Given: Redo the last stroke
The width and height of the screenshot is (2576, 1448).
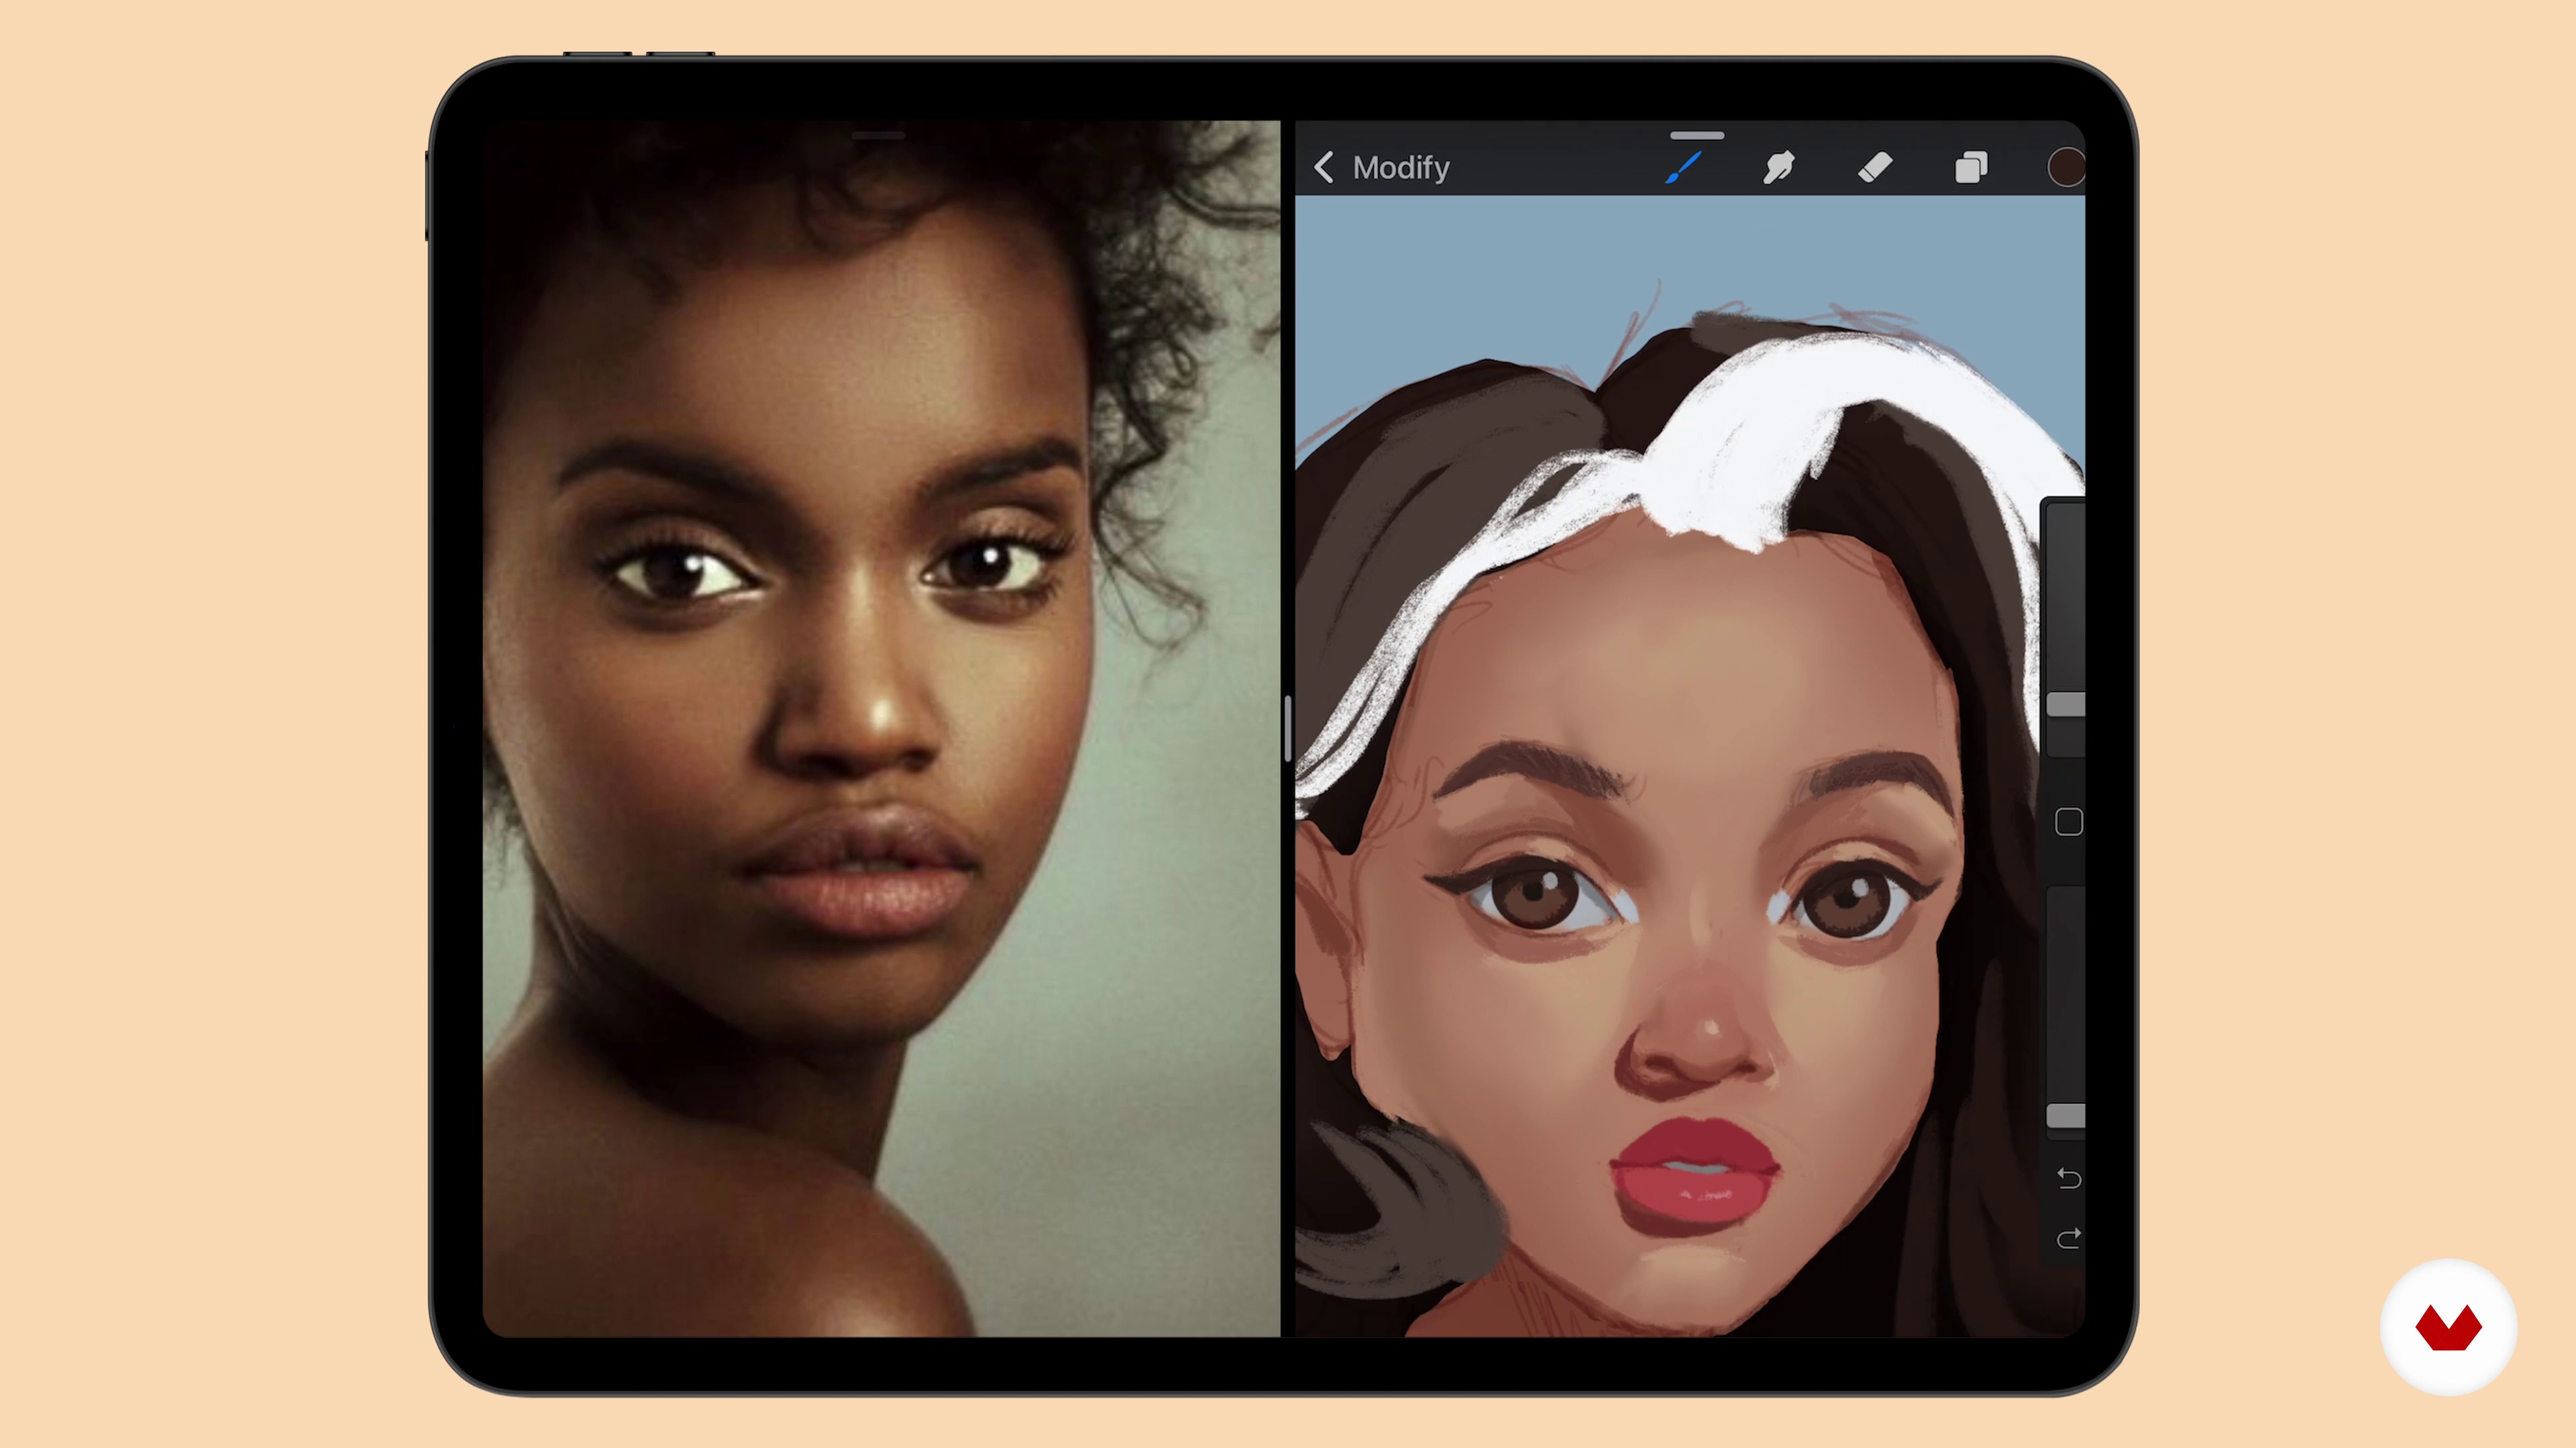Looking at the screenshot, I should pyautogui.click(x=2068, y=1239).
